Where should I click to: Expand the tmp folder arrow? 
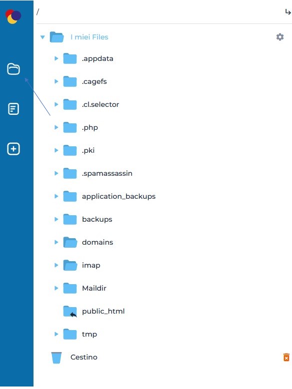56,334
